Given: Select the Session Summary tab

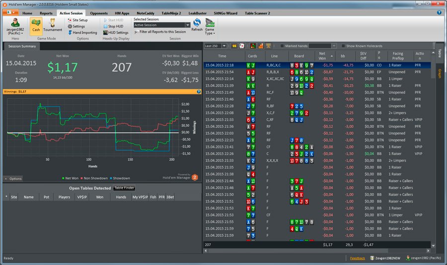Looking at the screenshot, I should pyautogui.click(x=22, y=46).
